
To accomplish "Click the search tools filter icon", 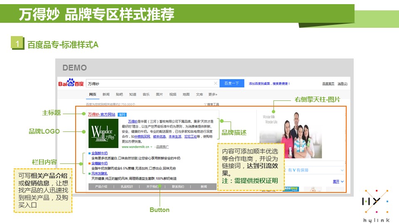I will click(x=205, y=105).
